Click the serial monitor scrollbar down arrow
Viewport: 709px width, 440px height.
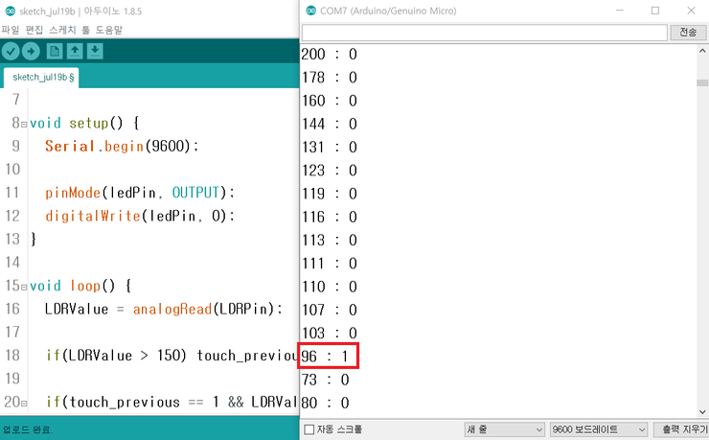click(702, 410)
